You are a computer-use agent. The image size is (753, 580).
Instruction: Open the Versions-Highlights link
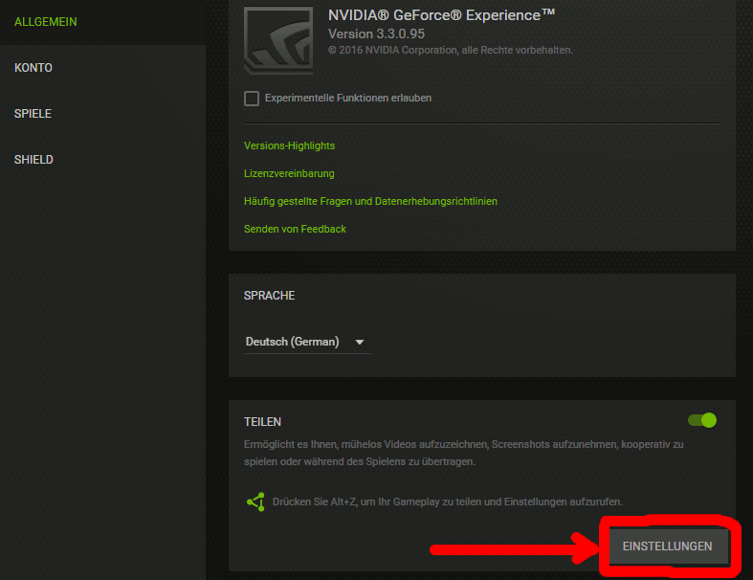coord(289,145)
